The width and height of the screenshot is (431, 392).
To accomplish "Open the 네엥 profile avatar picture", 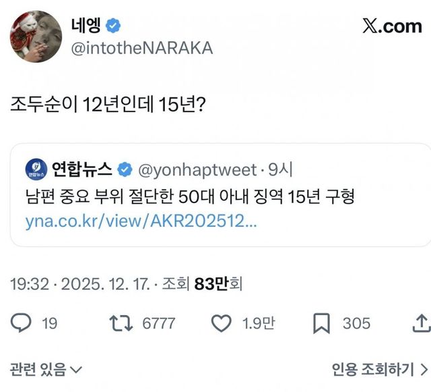I will 36,36.
